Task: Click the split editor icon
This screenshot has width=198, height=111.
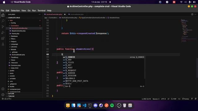Action: pos(192,14)
